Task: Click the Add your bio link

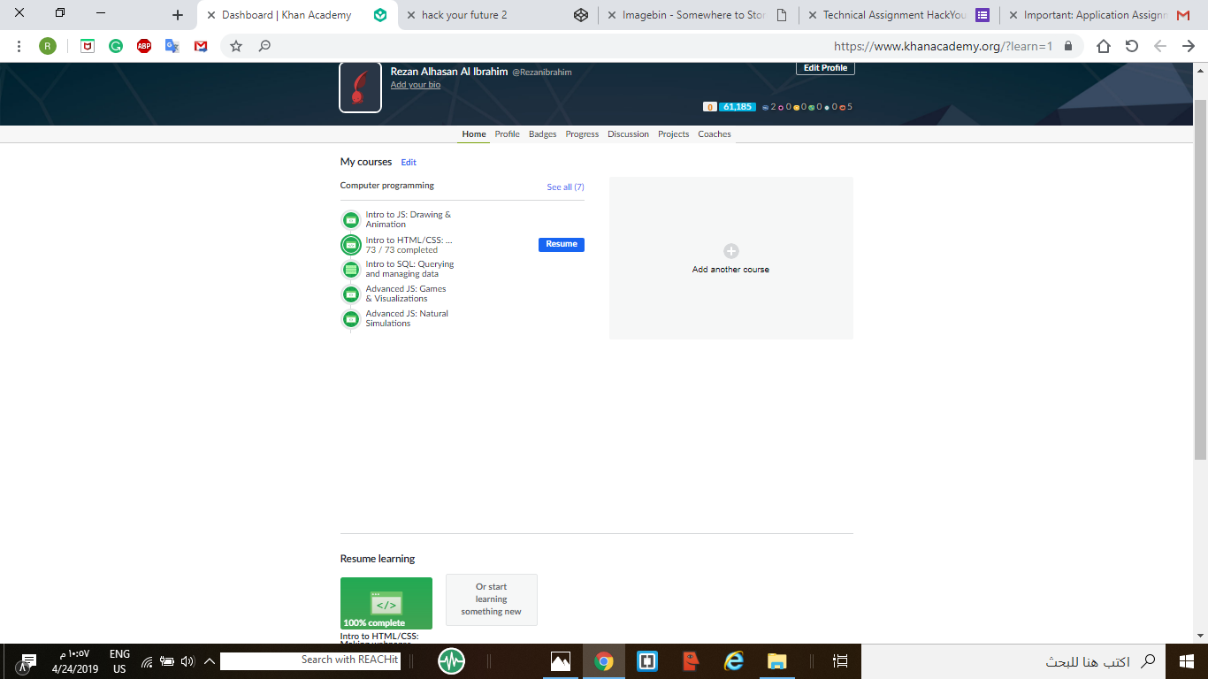Action: click(416, 85)
